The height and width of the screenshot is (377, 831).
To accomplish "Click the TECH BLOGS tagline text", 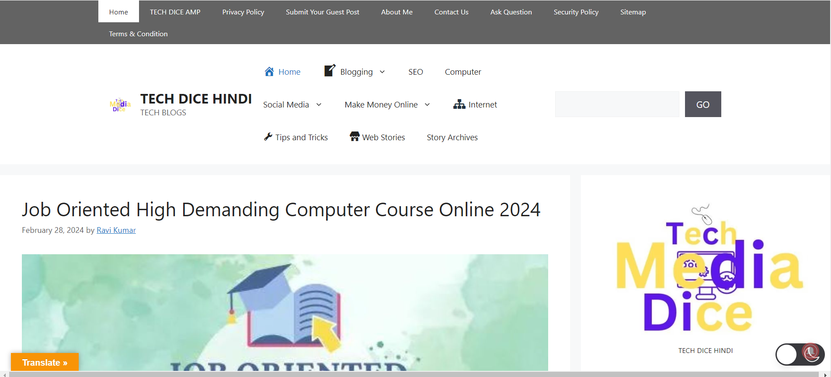I will click(163, 112).
